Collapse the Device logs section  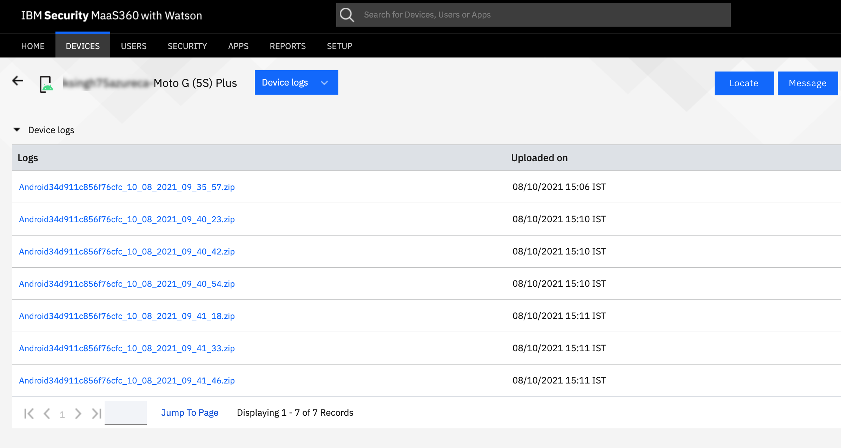pos(17,130)
